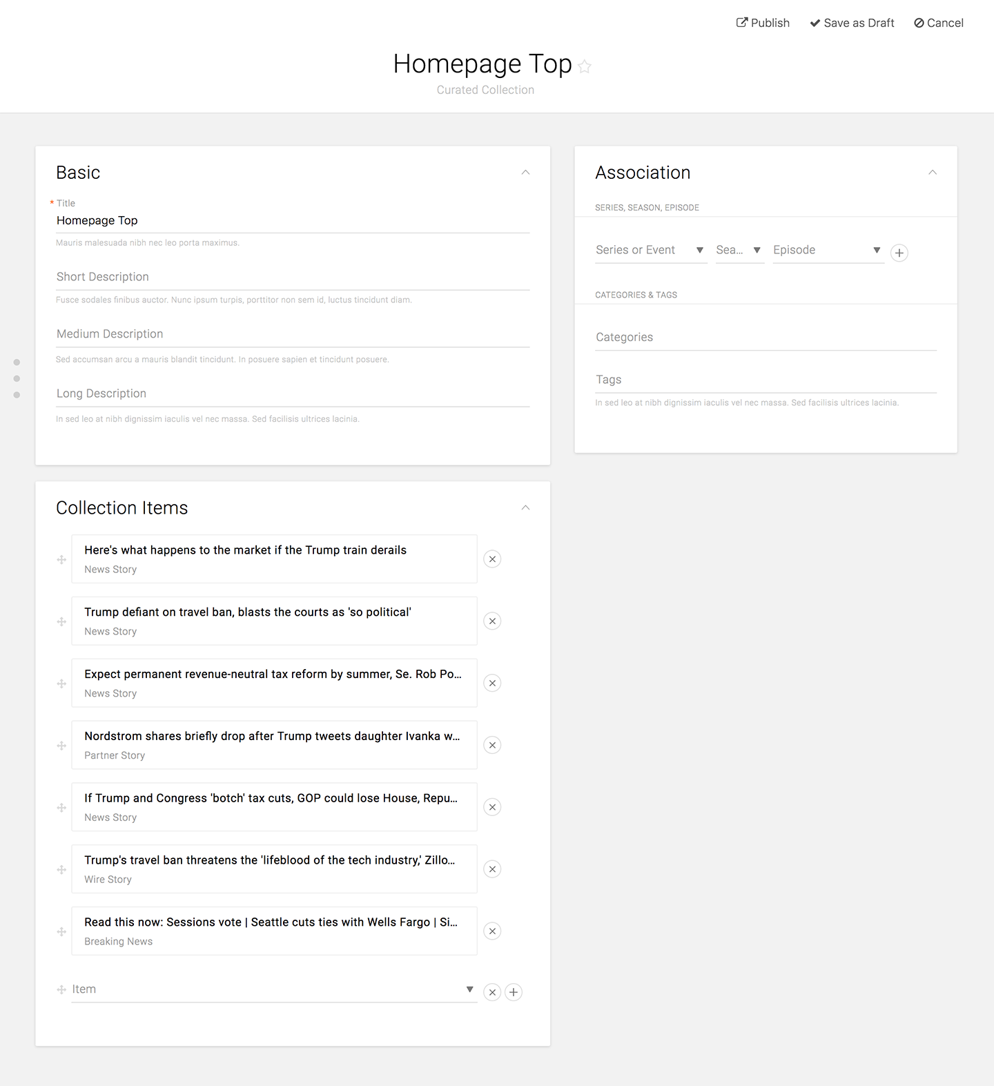Collapse the Basic panel
Image resolution: width=994 pixels, height=1086 pixels.
click(x=525, y=173)
